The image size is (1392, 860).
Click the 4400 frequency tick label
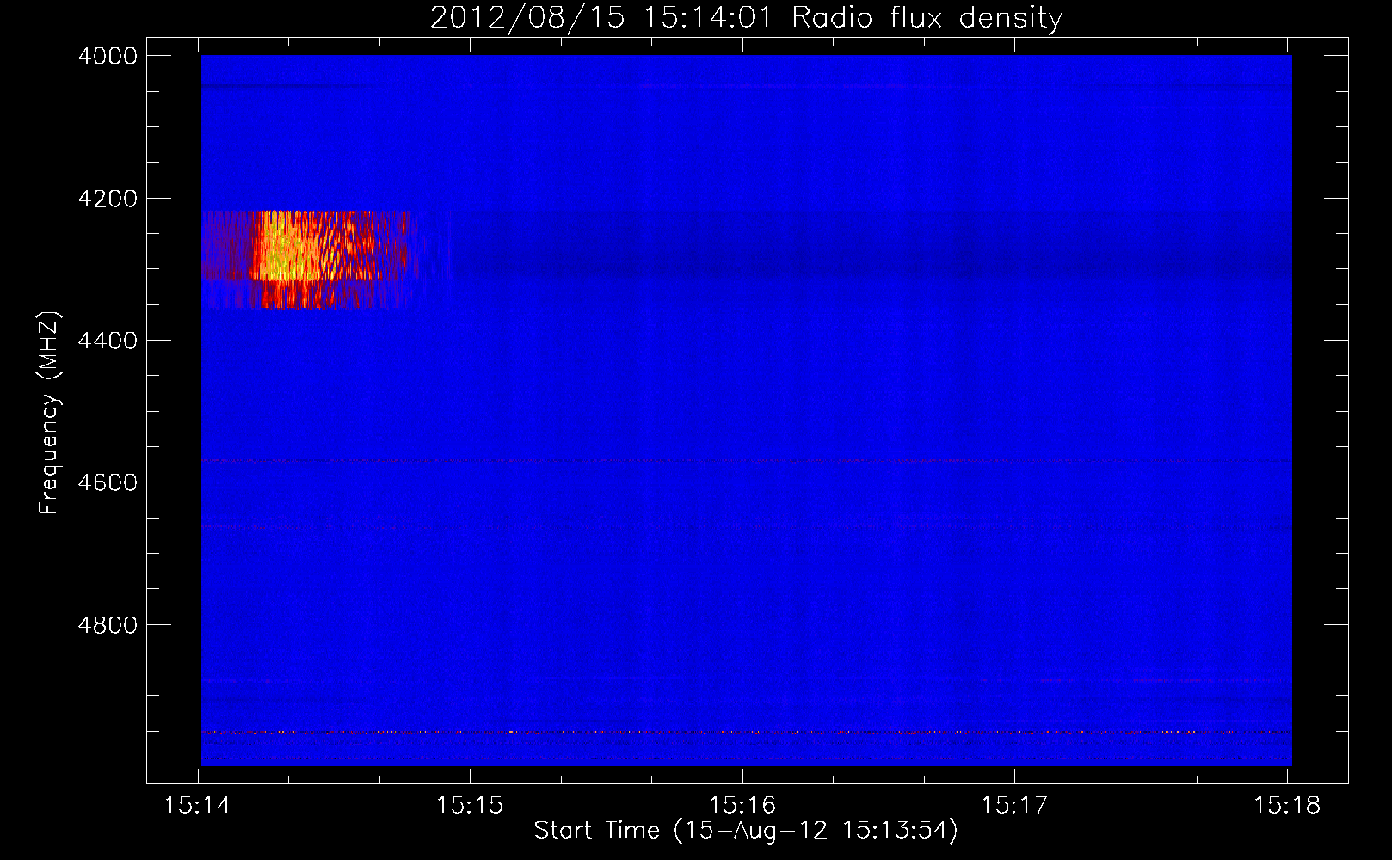108,341
